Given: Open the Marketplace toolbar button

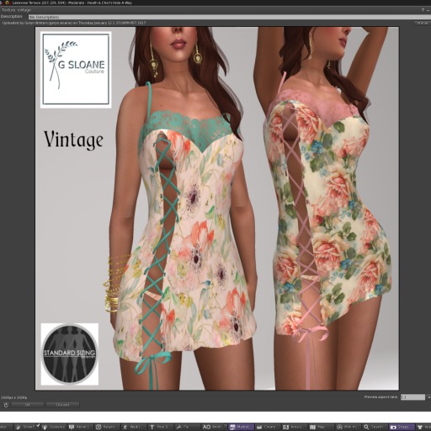Looking at the screenshot, I should (x=241, y=427).
